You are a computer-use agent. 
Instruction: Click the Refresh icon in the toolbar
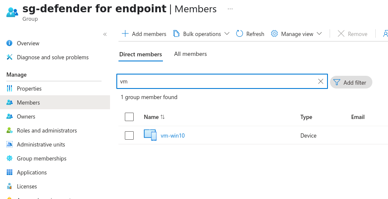(x=239, y=34)
